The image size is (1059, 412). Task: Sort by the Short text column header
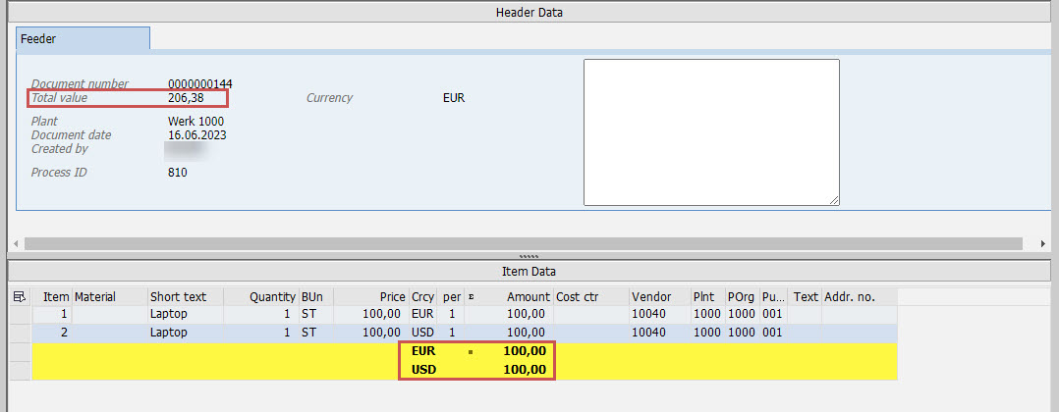(x=185, y=296)
